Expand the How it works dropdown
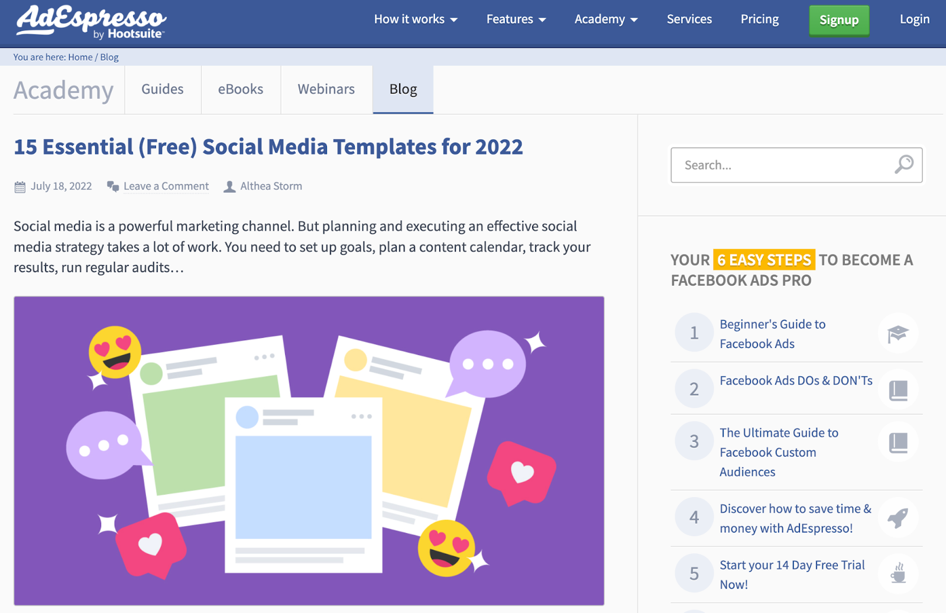The width and height of the screenshot is (946, 613). (416, 20)
